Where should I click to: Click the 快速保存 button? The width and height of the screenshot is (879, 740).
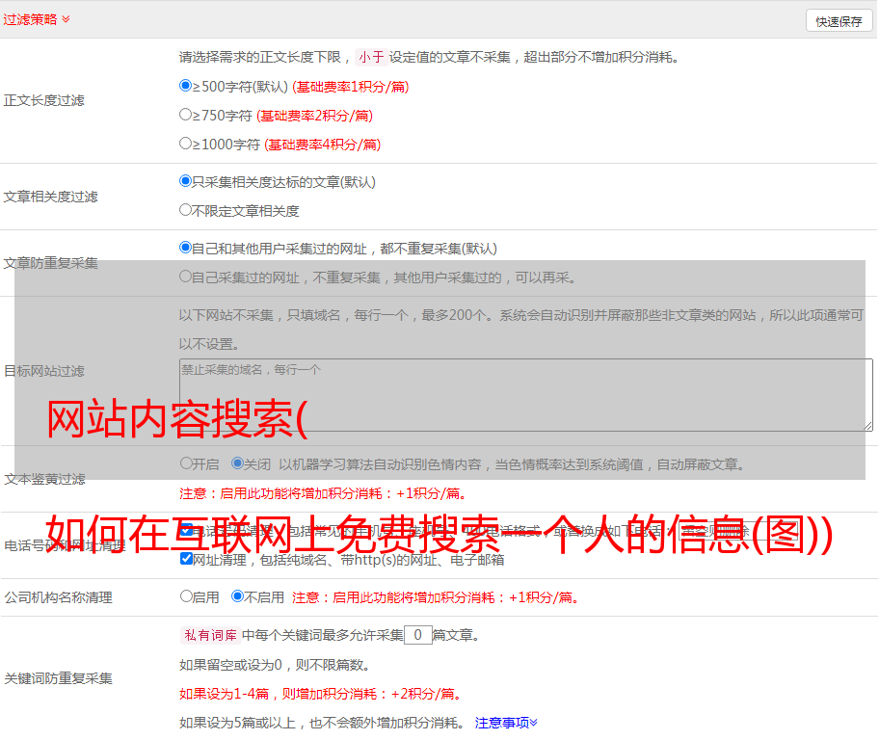click(x=839, y=21)
